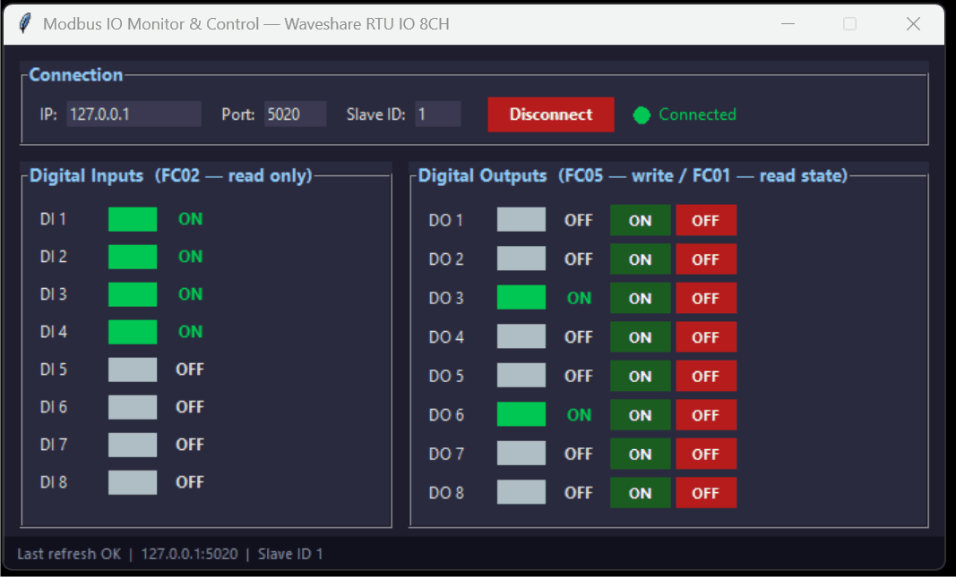Click the DI 5 gray indicator box
The image size is (956, 577).
point(133,369)
